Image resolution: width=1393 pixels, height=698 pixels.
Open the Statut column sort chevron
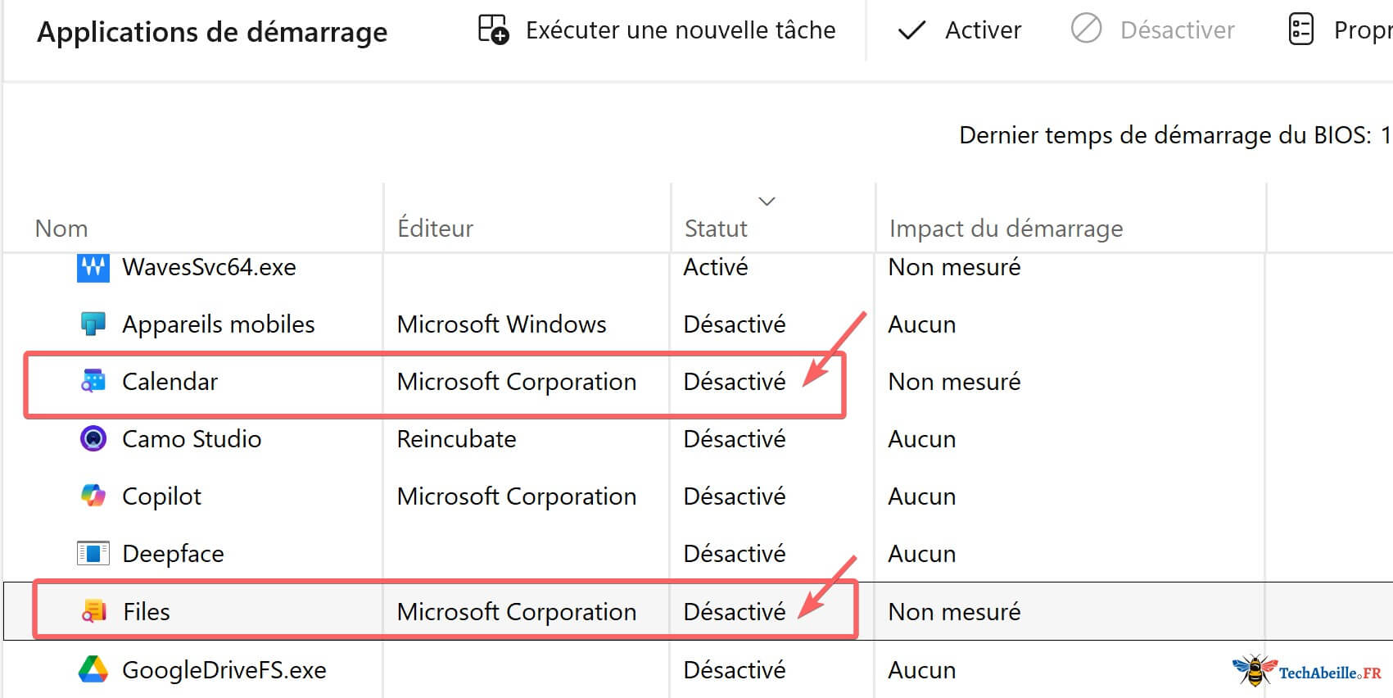767,201
